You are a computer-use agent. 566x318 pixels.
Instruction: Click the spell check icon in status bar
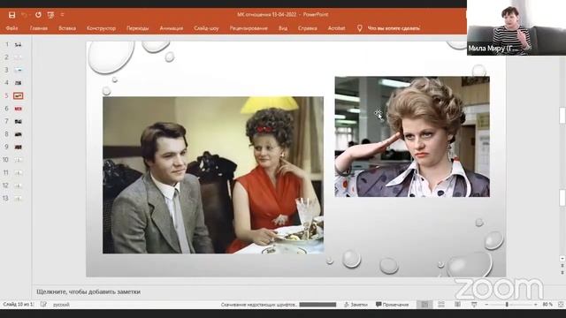pos(43,304)
